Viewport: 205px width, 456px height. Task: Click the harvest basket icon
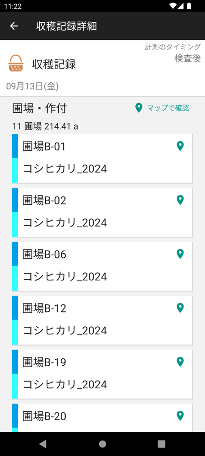tap(16, 63)
